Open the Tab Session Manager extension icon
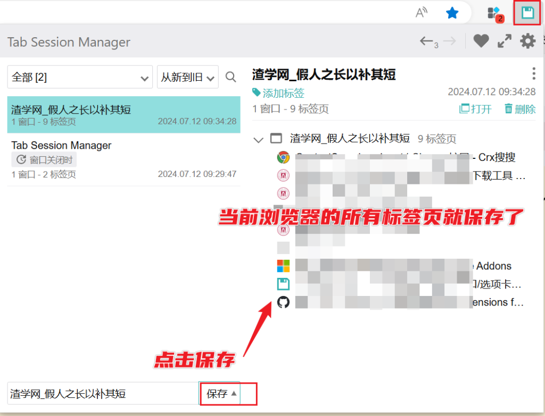This screenshot has height=416, width=545. pos(526,13)
